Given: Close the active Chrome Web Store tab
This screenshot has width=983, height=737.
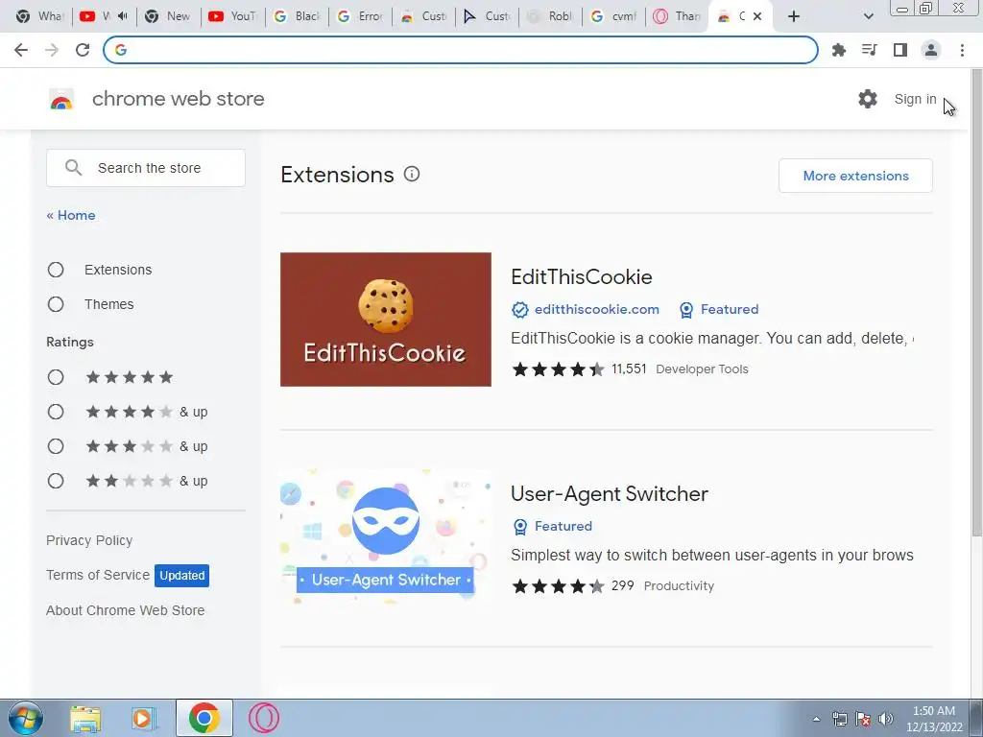Looking at the screenshot, I should pyautogui.click(x=757, y=16).
